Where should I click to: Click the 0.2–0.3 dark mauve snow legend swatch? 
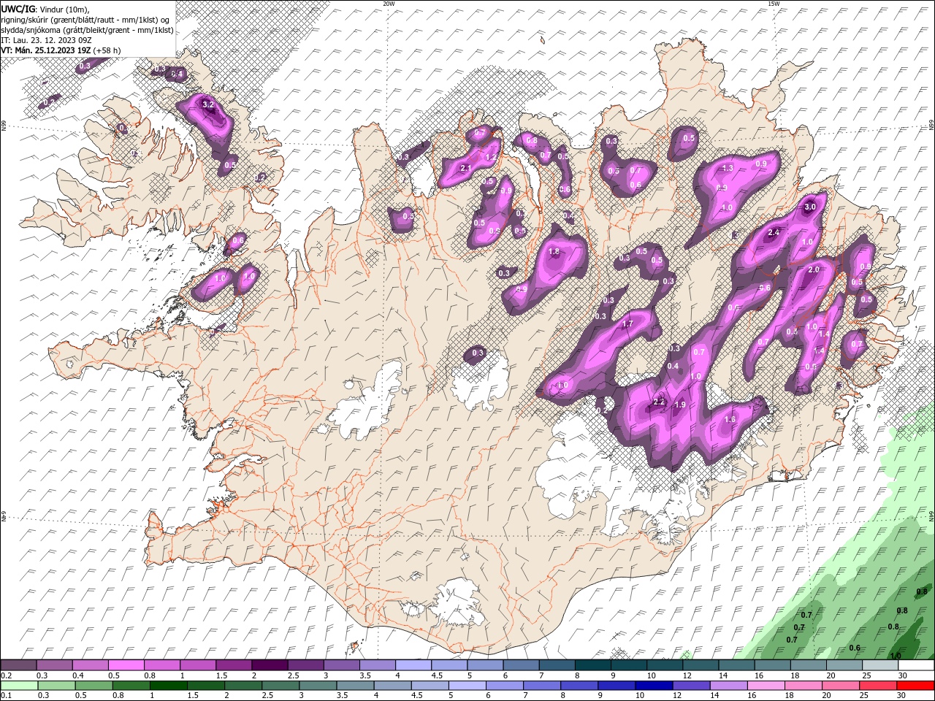pos(19,665)
